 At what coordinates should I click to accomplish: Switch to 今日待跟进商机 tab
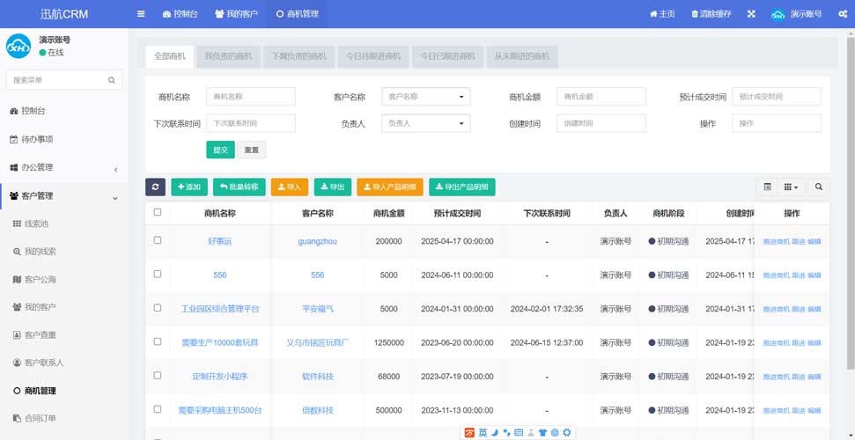point(373,56)
